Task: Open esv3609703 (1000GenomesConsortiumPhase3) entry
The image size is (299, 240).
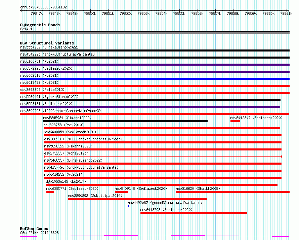Action: click(x=60, y=111)
